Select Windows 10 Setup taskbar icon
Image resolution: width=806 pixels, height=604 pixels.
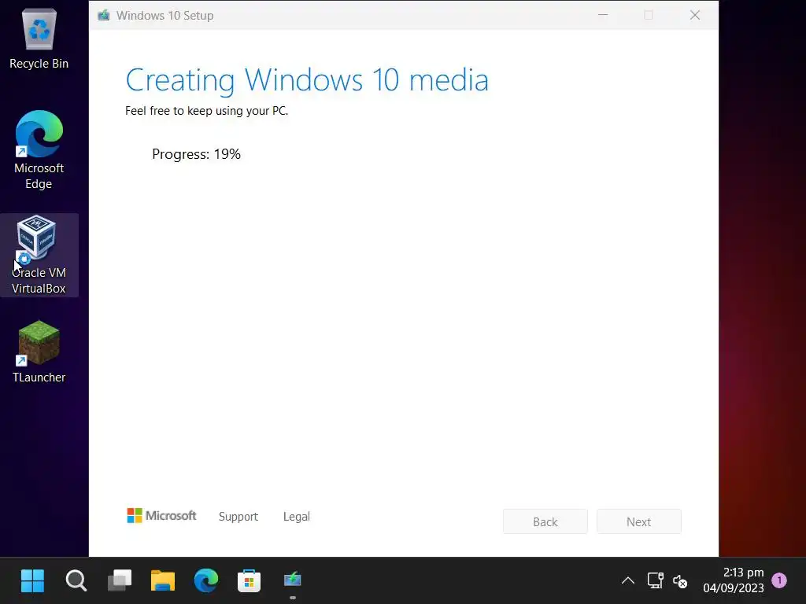point(293,581)
